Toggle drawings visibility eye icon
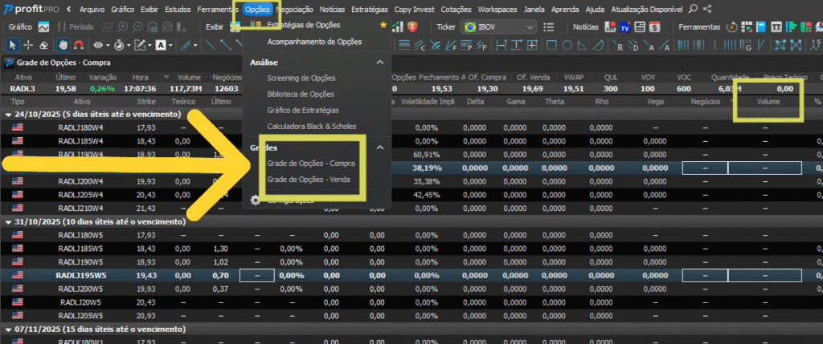The width and height of the screenshot is (823, 344). click(100, 45)
